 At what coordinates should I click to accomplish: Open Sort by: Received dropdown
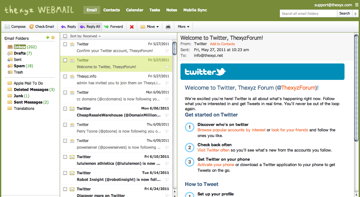(85, 36)
